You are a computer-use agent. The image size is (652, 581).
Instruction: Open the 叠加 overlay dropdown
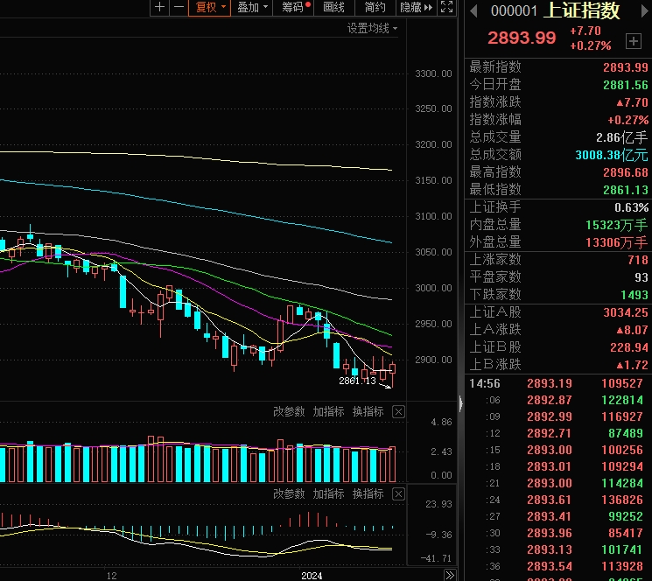coord(251,7)
